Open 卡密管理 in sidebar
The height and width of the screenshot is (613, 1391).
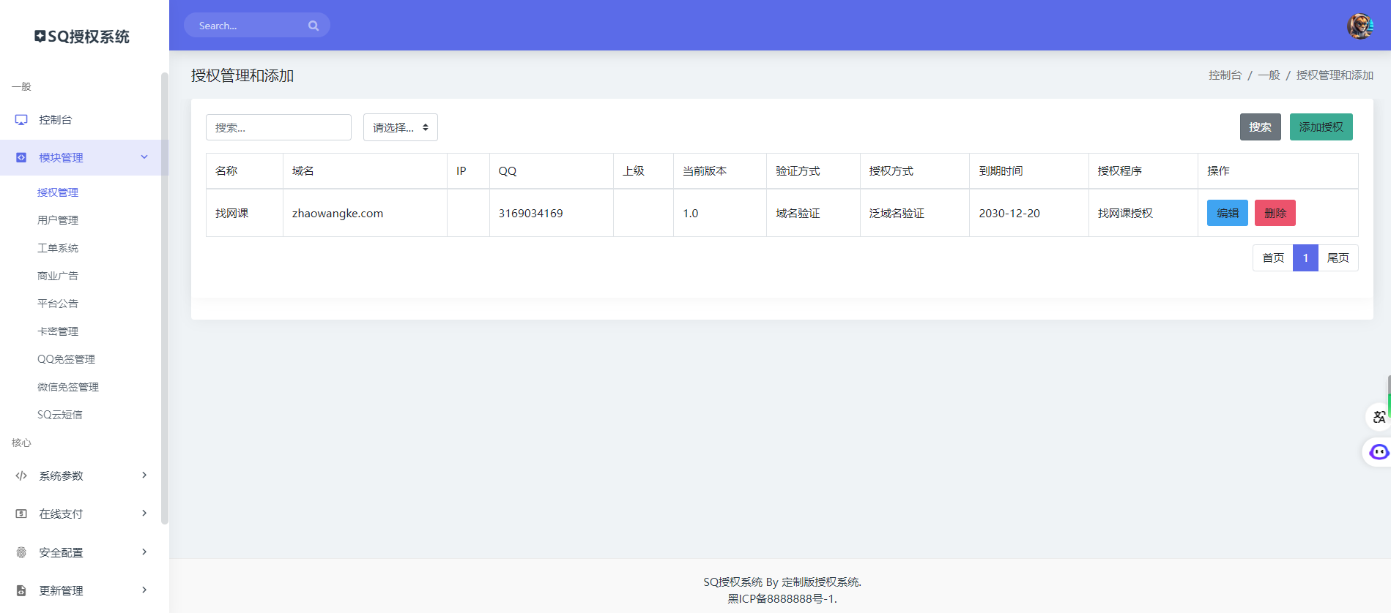coord(58,331)
